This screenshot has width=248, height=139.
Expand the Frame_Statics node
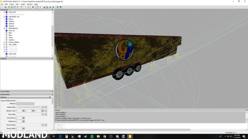(x=4, y=42)
